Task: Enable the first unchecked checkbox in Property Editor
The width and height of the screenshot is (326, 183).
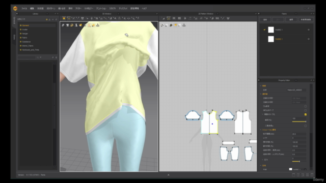Action: [x=306, y=106]
